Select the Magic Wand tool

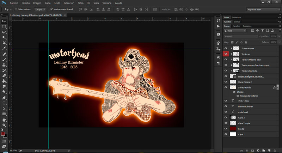4,37
